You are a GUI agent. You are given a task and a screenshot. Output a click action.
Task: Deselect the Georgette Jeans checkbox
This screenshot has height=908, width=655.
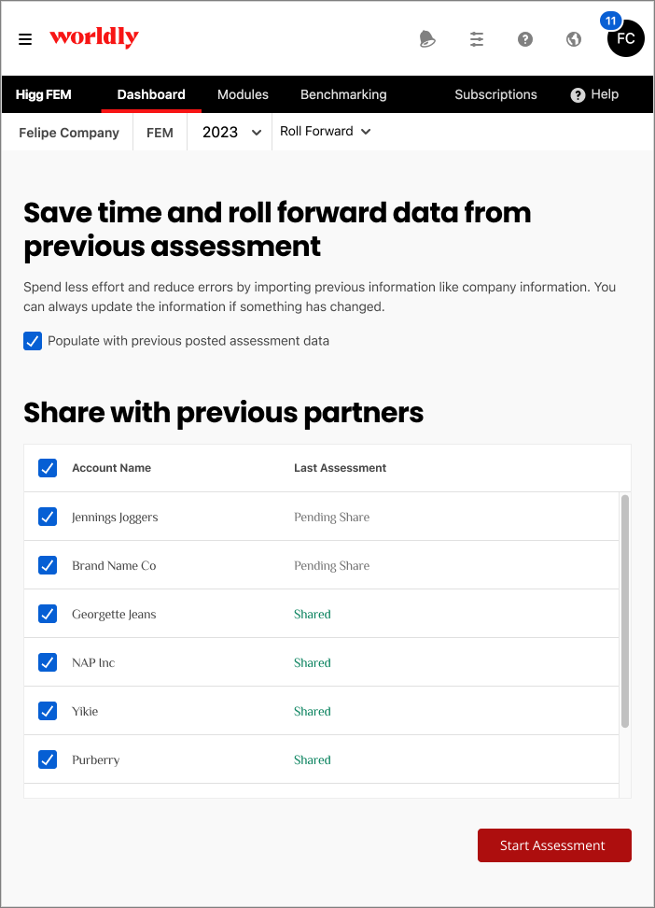[x=48, y=614]
